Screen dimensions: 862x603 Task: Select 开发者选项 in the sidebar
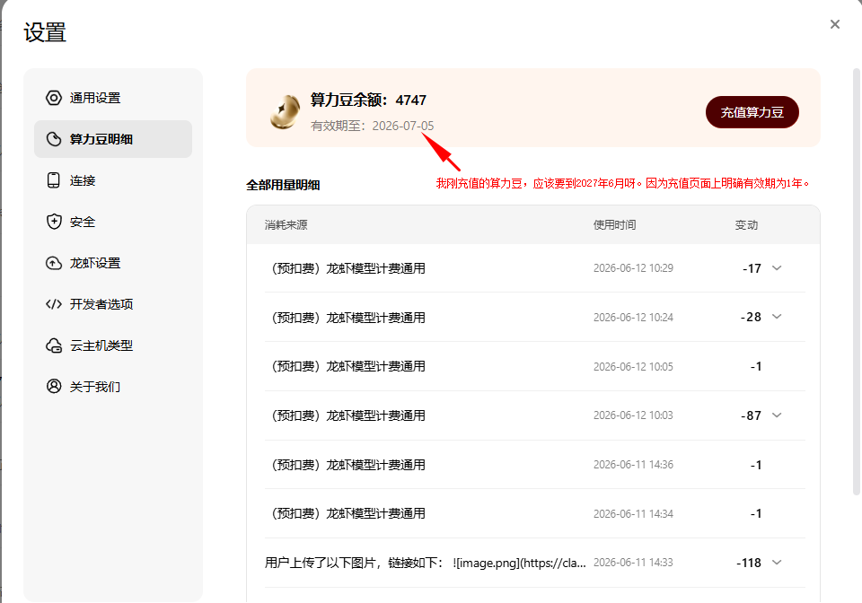[113, 304]
